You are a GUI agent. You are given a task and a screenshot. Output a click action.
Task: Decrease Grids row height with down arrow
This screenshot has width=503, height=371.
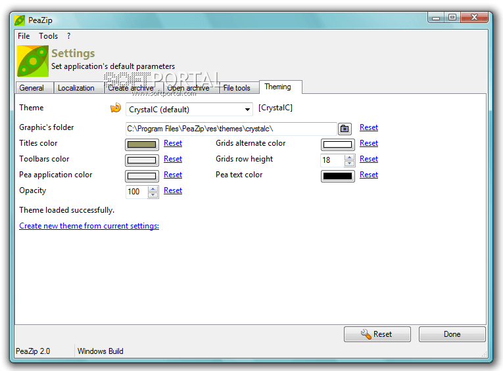click(349, 164)
